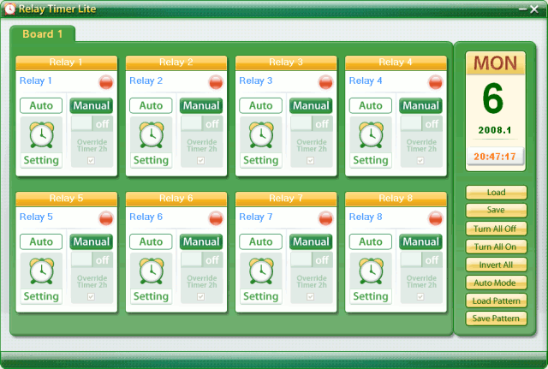Switch all relays to Auto Mode

[496, 283]
